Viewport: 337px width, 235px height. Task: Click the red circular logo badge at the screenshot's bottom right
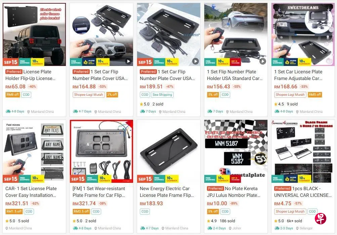coord(321,219)
